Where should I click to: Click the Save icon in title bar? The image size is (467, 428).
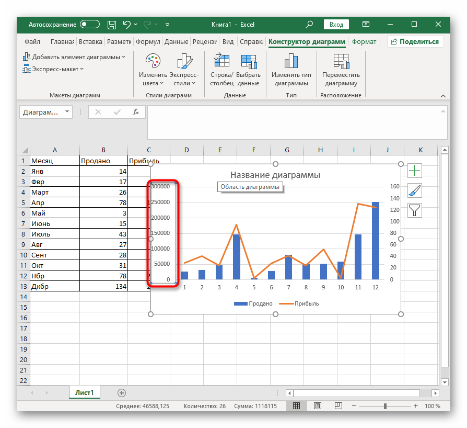[111, 25]
